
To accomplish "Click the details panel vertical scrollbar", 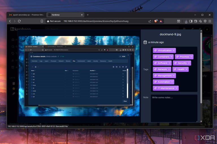I will click(201, 67).
